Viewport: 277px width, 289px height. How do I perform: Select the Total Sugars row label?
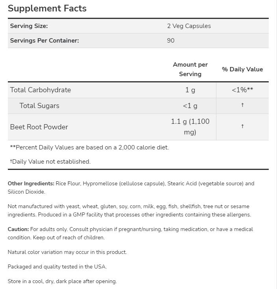[39, 106]
